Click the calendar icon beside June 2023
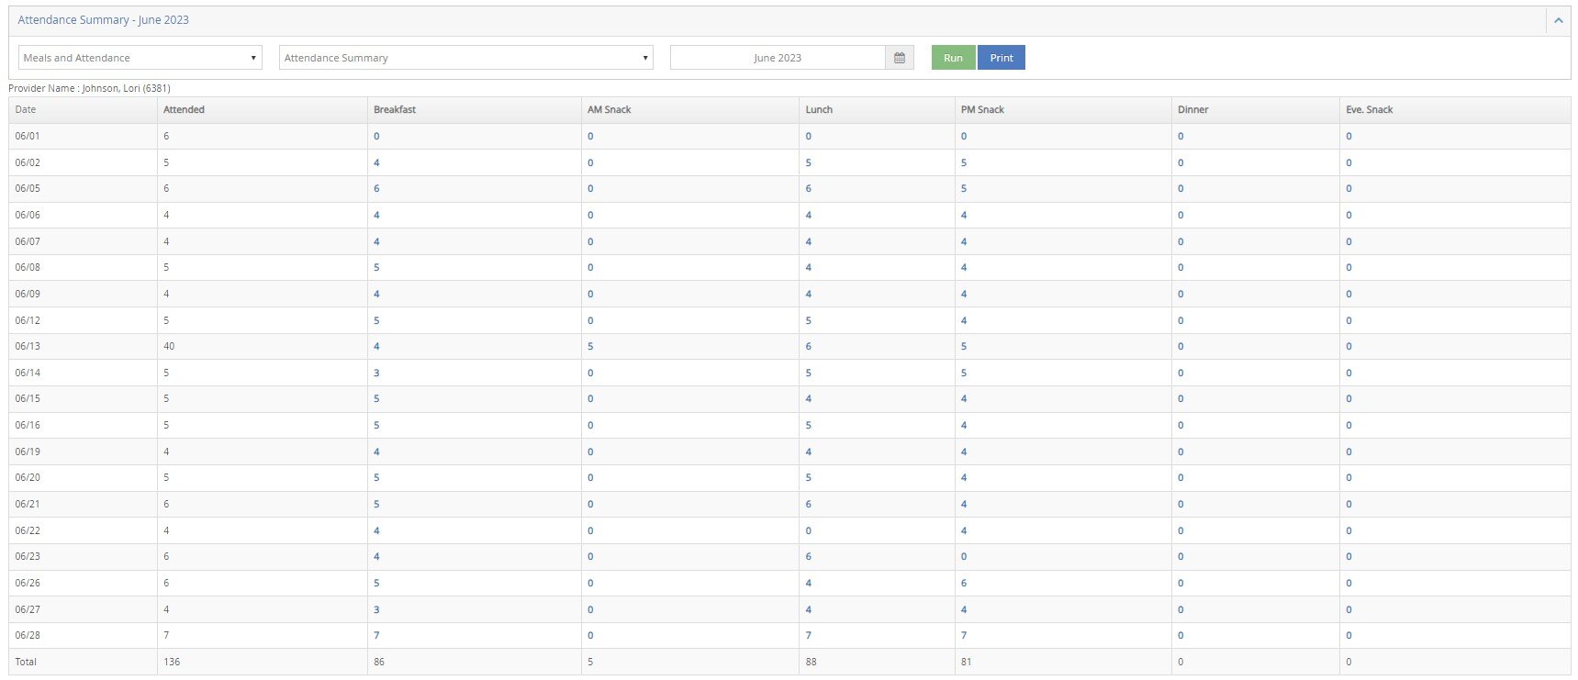This screenshot has width=1578, height=680. [899, 58]
